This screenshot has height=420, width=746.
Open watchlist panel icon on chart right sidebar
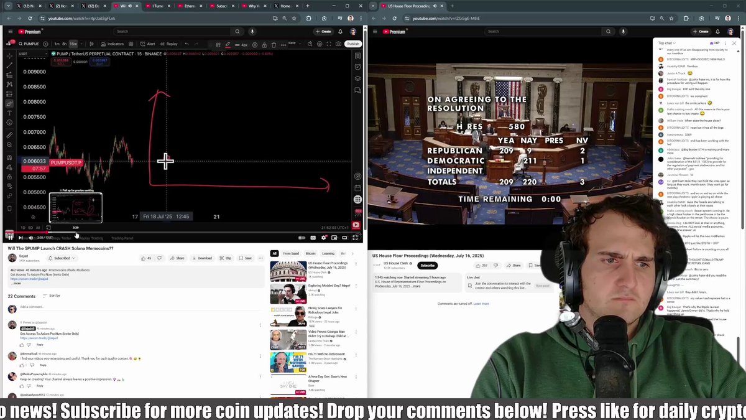pos(357,56)
